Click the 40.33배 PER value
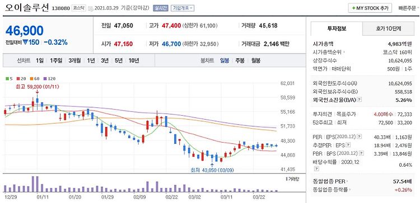The image size is (420, 203). click(383, 137)
